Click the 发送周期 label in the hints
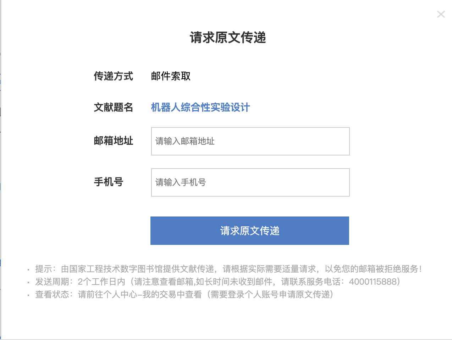Screen dimensions: 452x340 pyautogui.click(x=52, y=282)
